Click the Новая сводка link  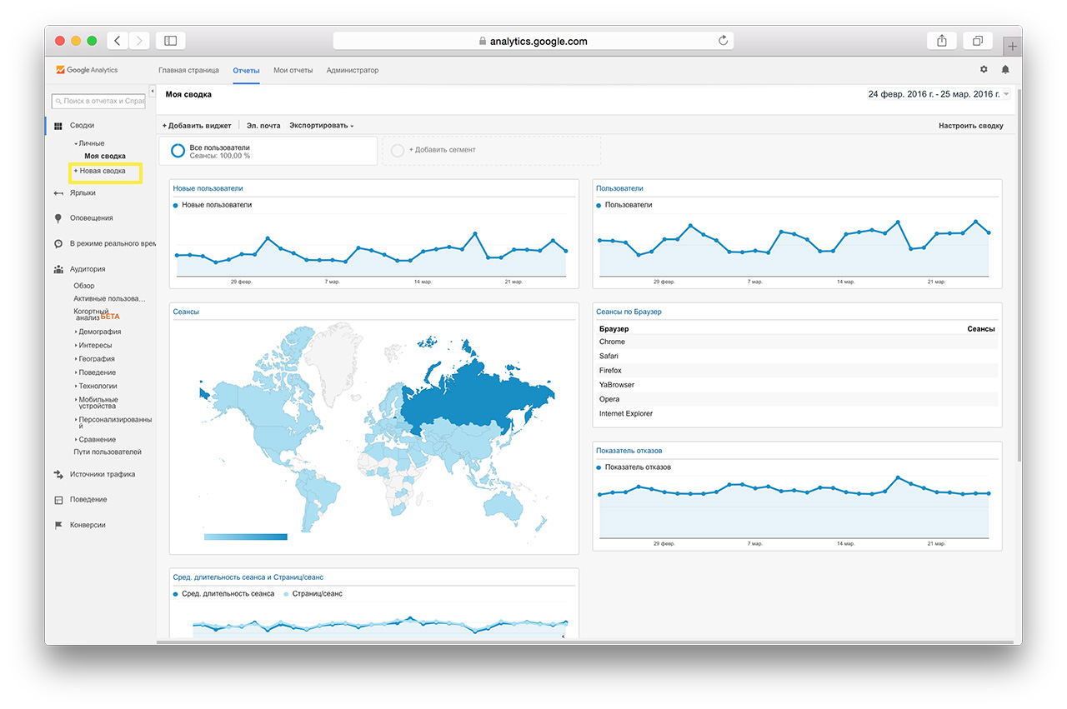pyautogui.click(x=102, y=172)
